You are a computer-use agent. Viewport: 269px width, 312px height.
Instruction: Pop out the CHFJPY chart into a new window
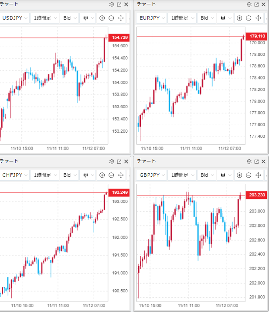pos(119,161)
